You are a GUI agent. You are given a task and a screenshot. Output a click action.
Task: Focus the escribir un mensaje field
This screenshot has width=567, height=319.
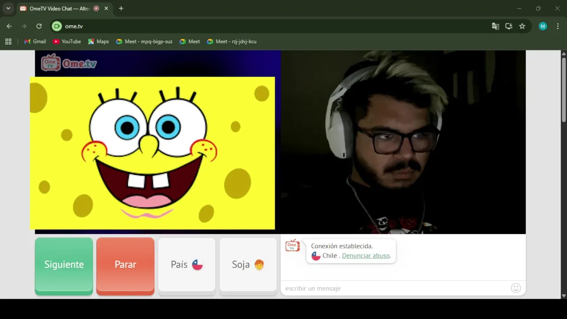click(394, 288)
